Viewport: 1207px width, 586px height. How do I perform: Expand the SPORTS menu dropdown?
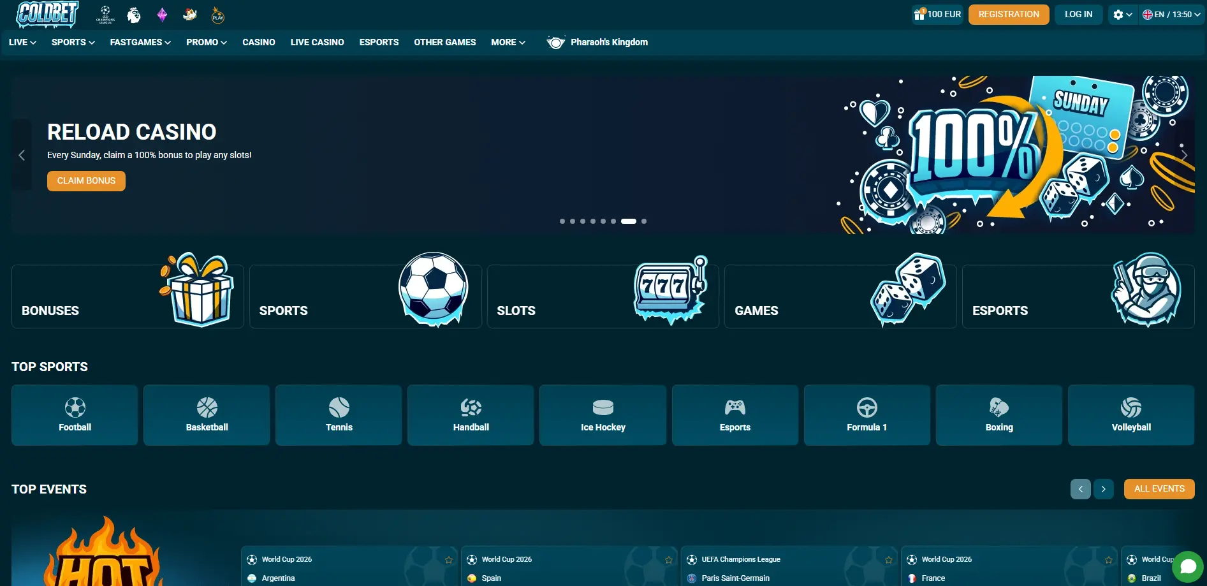(73, 42)
